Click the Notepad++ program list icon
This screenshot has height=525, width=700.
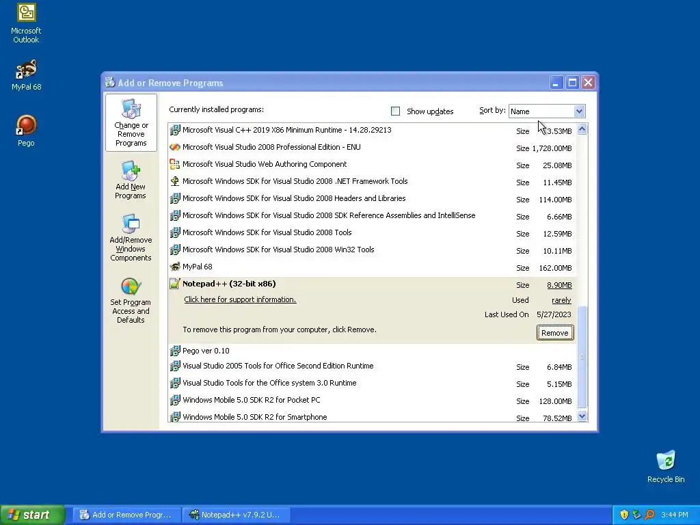coord(175,284)
